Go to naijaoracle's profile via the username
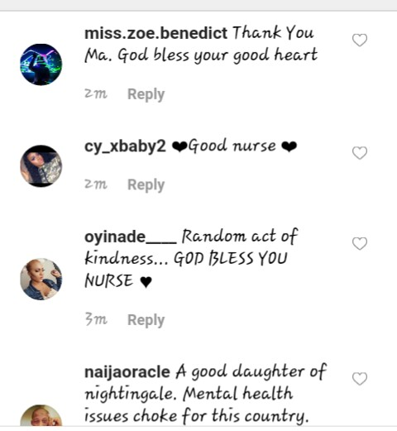The image size is (397, 431). 127,371
